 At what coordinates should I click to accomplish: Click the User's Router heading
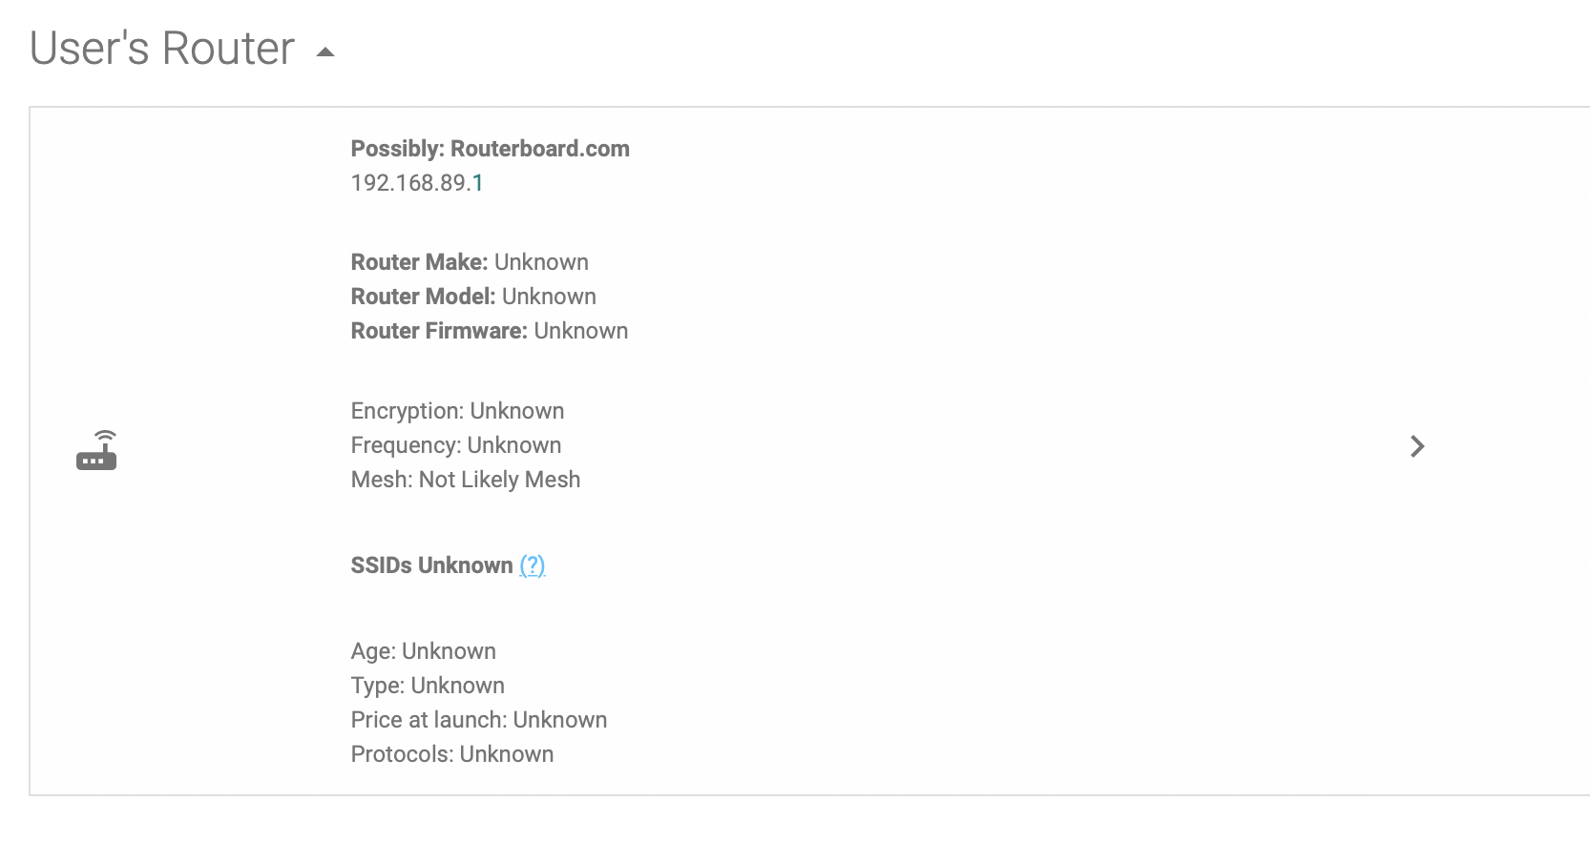[x=162, y=48]
